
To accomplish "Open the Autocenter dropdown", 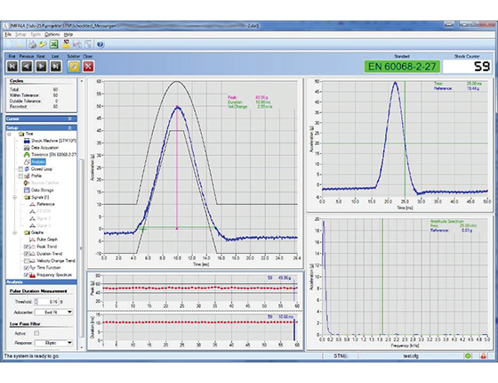I will [x=53, y=313].
